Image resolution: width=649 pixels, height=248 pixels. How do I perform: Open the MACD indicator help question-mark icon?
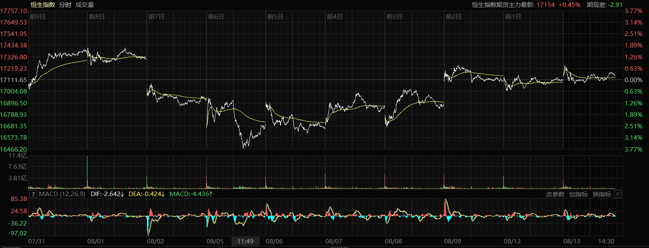pyautogui.click(x=33, y=194)
